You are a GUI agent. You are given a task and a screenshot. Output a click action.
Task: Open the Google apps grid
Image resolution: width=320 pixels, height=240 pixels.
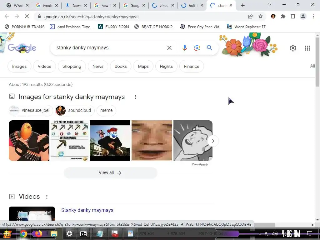point(307,48)
